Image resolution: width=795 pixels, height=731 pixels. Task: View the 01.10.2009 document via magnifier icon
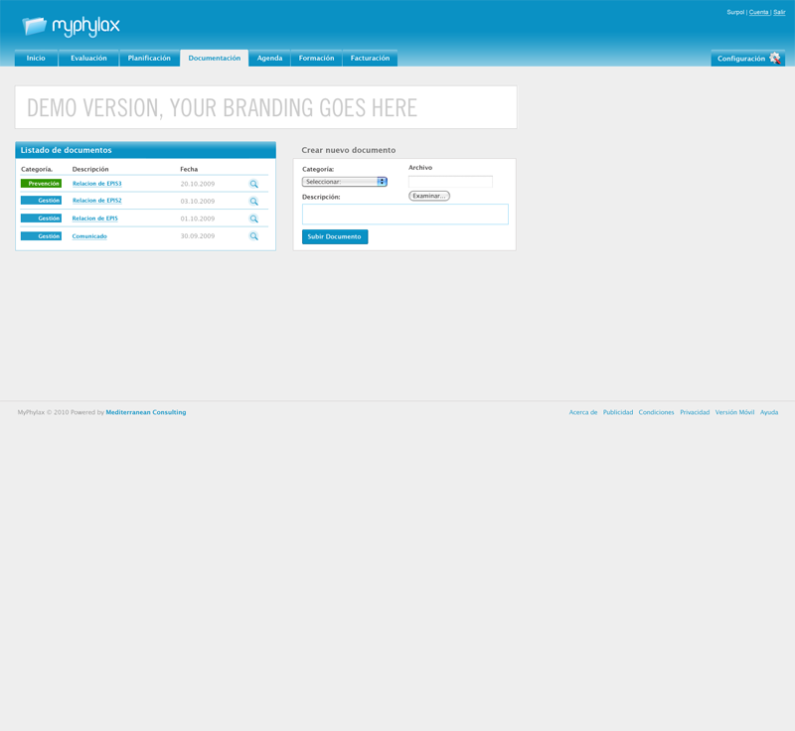(x=253, y=219)
